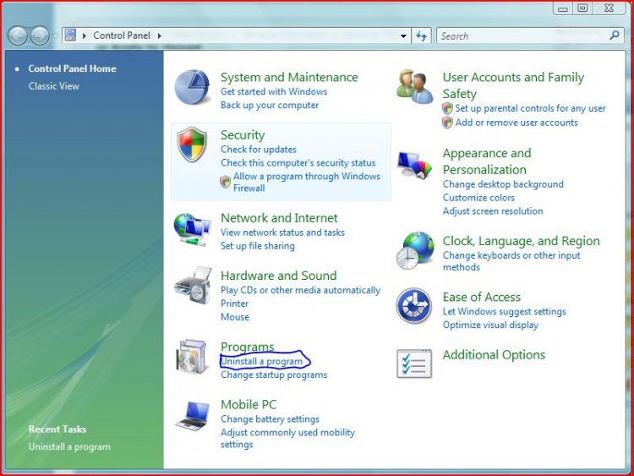The image size is (634, 476).
Task: Expand the arrow before Control Panel breadcrumb
Action: (x=85, y=36)
